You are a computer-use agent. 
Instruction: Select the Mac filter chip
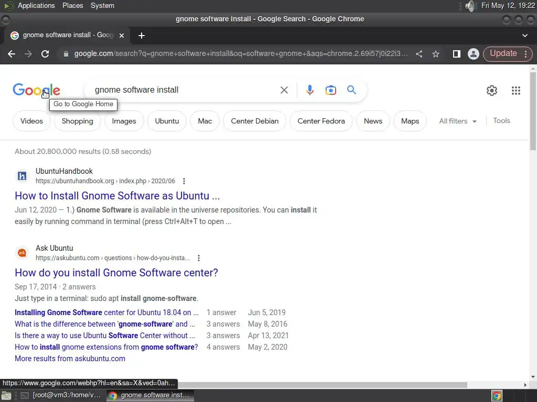pyautogui.click(x=205, y=121)
